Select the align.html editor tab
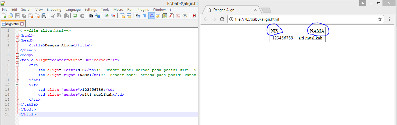 [12, 24]
